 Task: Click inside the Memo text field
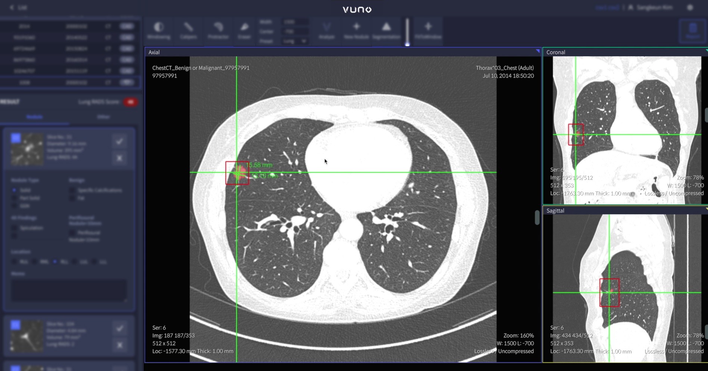(x=68, y=291)
